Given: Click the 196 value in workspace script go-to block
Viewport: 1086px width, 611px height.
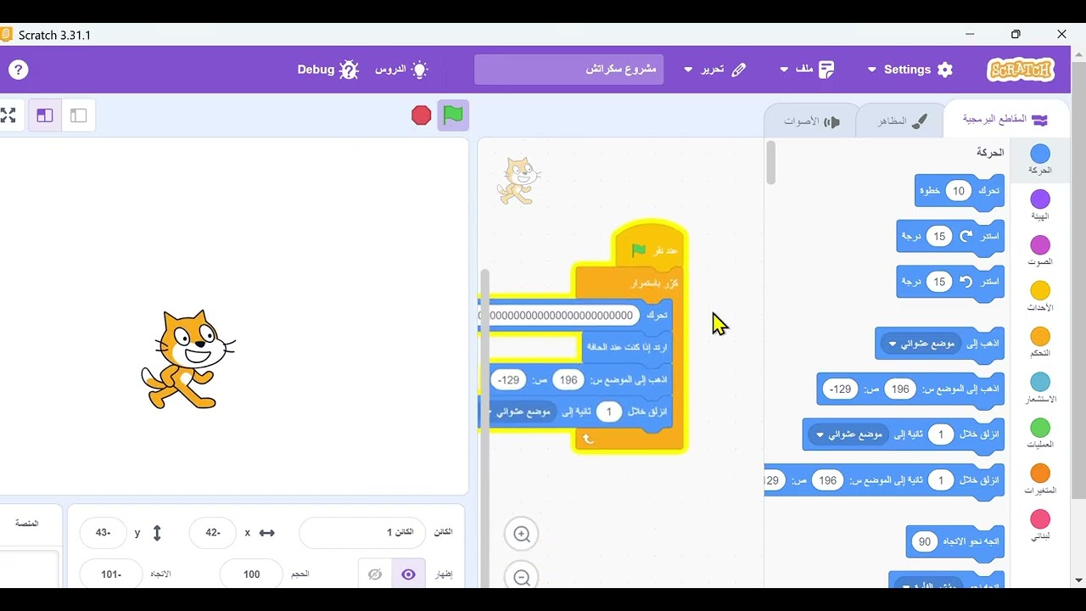Looking at the screenshot, I should pos(568,380).
